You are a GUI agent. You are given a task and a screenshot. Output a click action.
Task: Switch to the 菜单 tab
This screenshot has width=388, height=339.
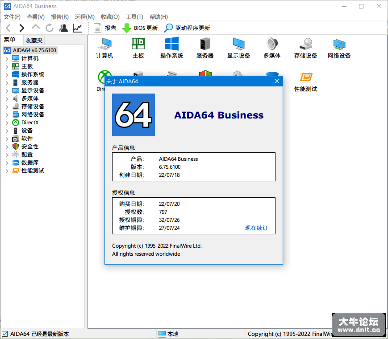[10, 40]
